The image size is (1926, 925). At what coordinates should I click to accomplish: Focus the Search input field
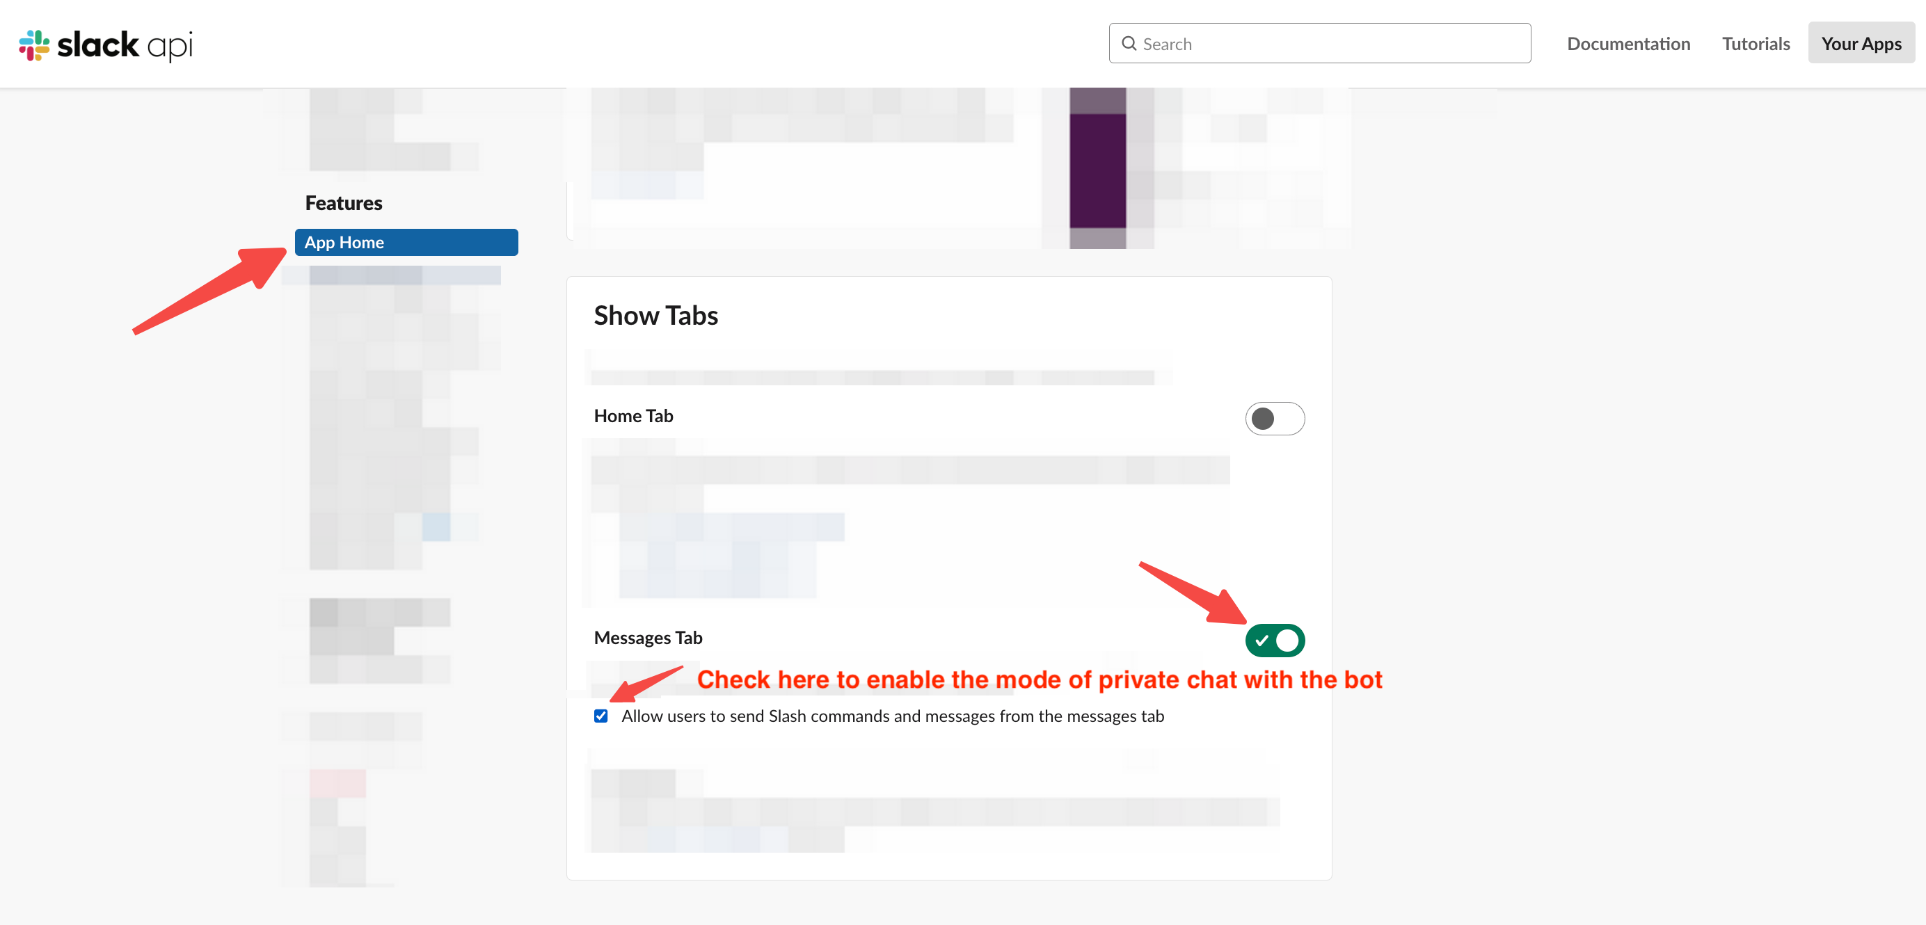click(x=1320, y=43)
